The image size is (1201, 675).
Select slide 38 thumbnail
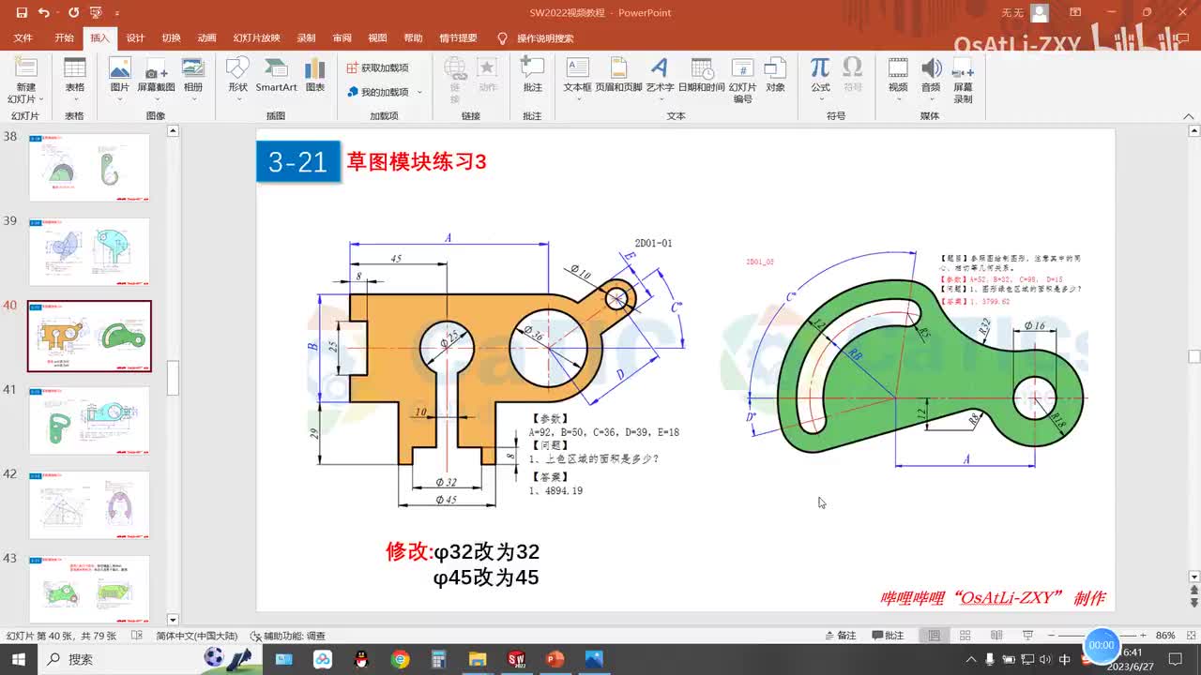[x=89, y=167]
